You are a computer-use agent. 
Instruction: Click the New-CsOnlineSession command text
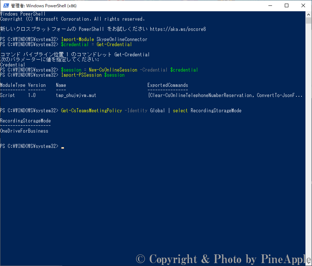point(113,70)
